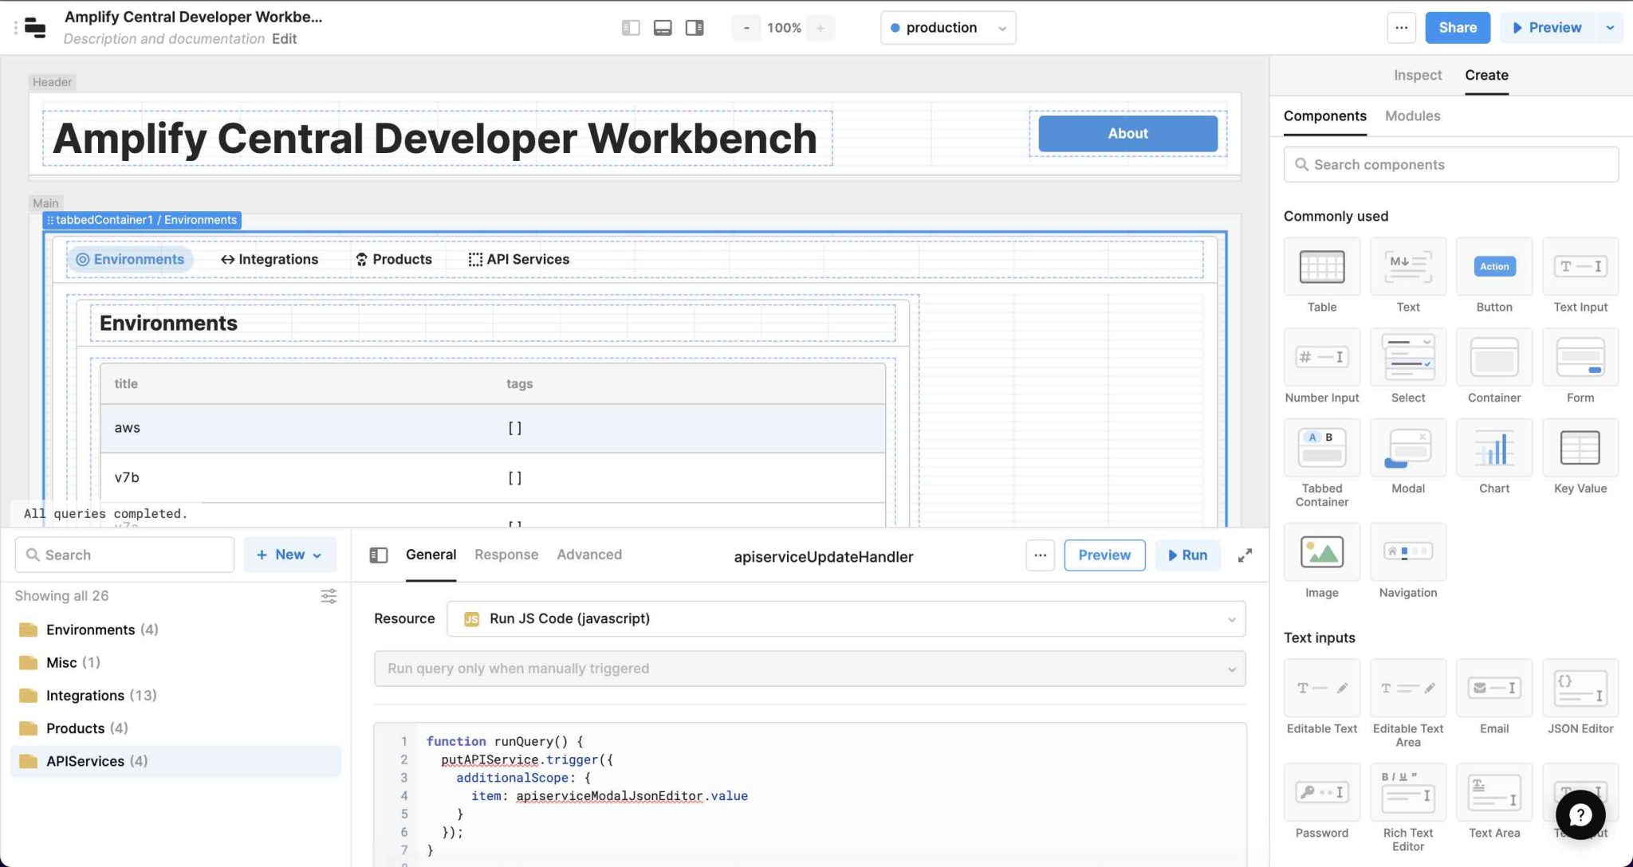The height and width of the screenshot is (867, 1633).
Task: Select the Navigation component
Action: [x=1407, y=551]
